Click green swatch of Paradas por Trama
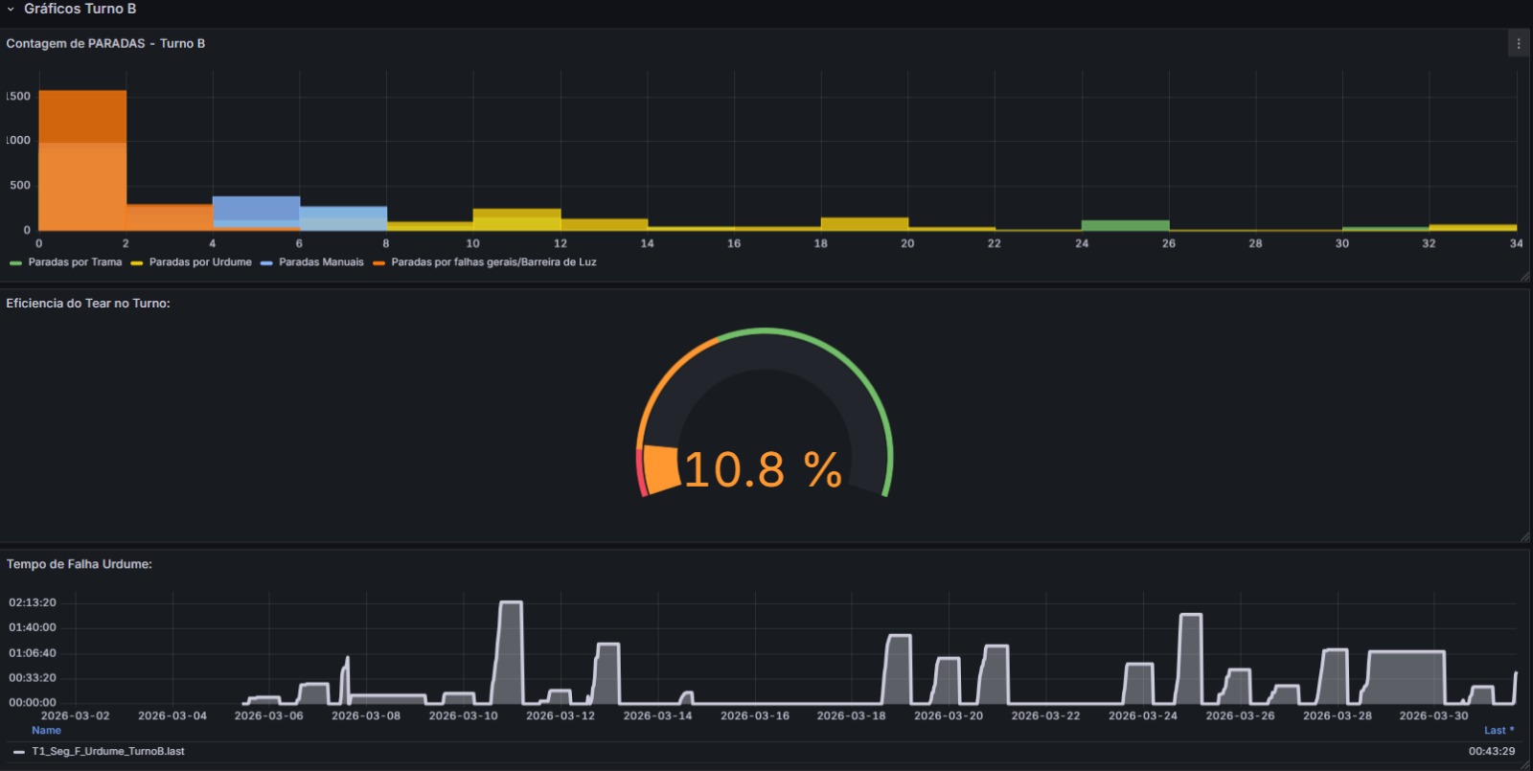1533x771 pixels. tap(15, 262)
